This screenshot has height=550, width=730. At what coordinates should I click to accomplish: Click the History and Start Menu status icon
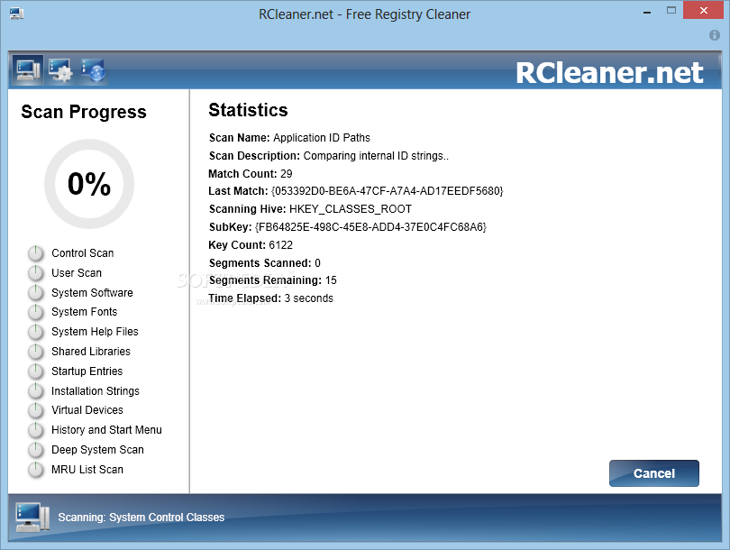click(x=36, y=430)
